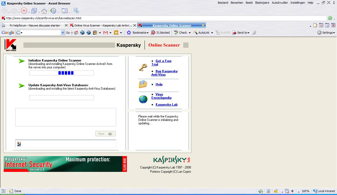Click the Google logo on the toolbar

tap(8, 33)
